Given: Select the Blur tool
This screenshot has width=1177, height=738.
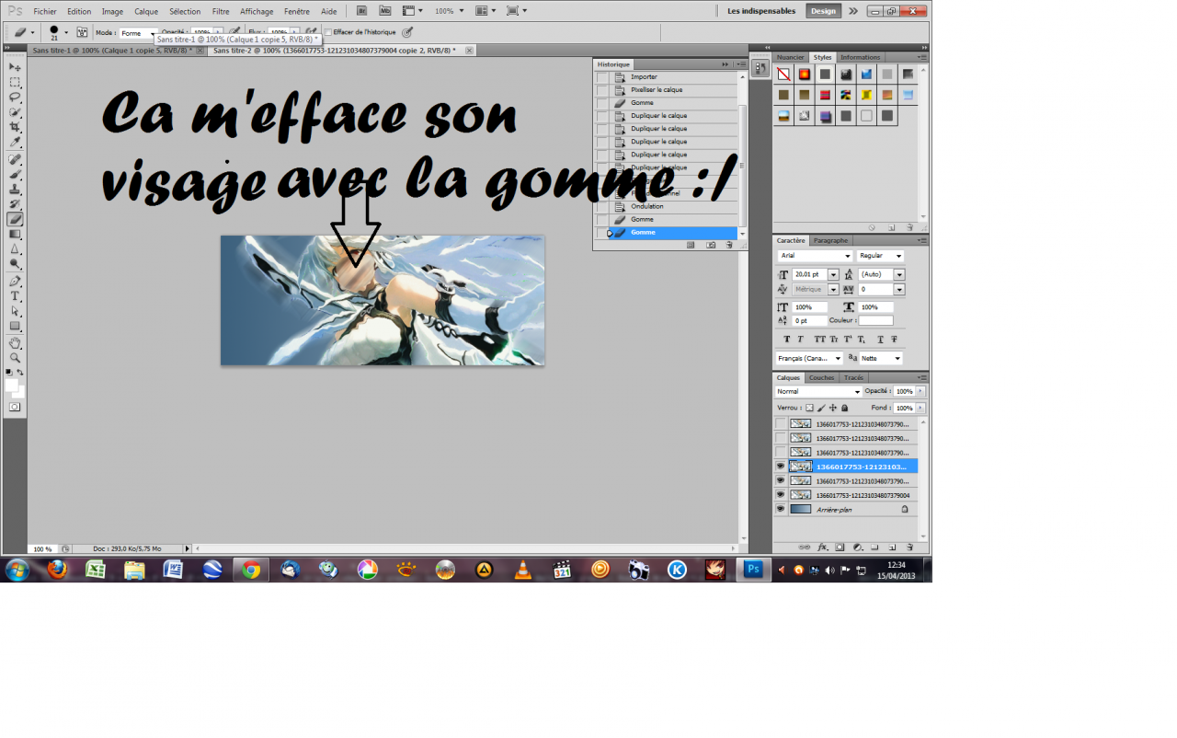Looking at the screenshot, I should tap(15, 248).
